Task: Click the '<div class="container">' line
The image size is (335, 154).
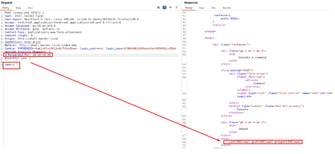Action: pyautogui.click(x=231, y=44)
